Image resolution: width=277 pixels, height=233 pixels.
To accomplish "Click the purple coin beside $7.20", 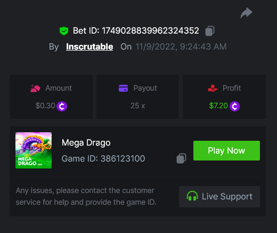I will click(234, 106).
